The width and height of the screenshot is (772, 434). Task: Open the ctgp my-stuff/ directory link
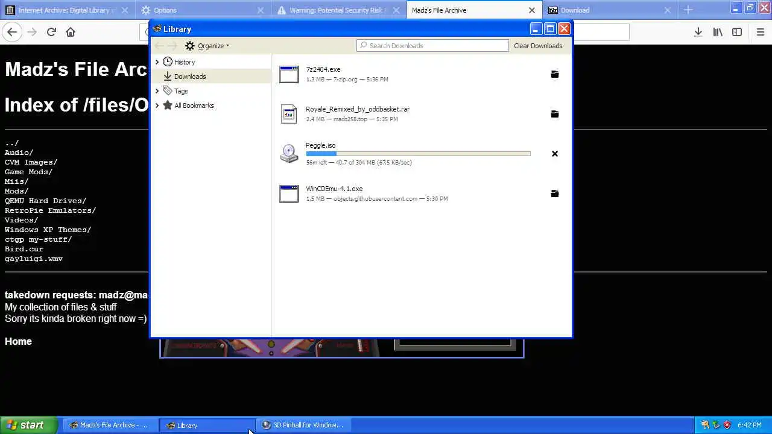(x=38, y=239)
